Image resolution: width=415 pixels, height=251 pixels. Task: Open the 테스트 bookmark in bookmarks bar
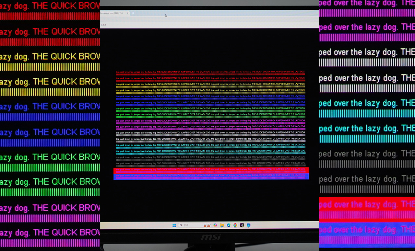coord(103,25)
